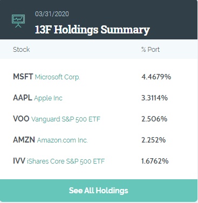198x203 pixels.
Task: Select the % Port column header
Action: pos(151,50)
